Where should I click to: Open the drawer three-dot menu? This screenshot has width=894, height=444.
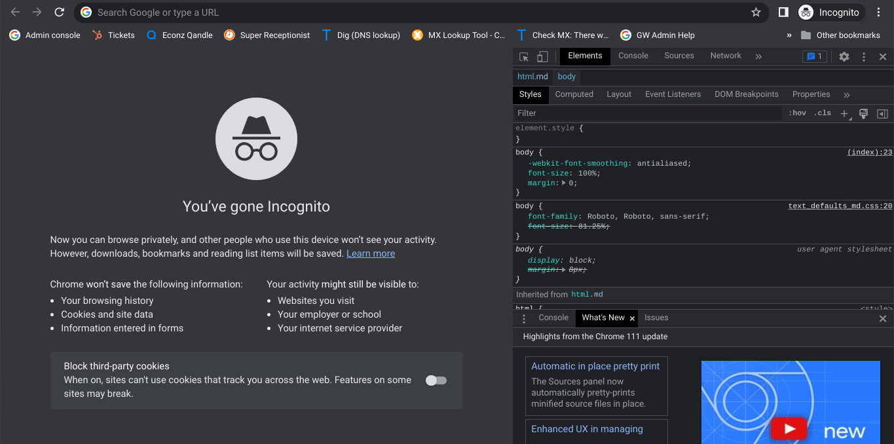524,319
